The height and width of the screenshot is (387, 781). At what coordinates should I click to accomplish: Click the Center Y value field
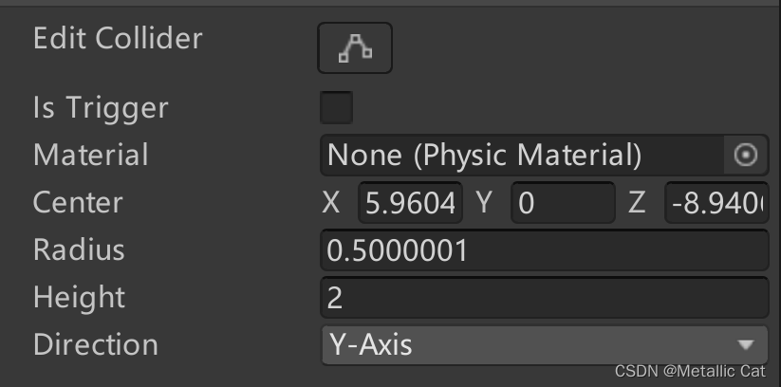point(563,203)
